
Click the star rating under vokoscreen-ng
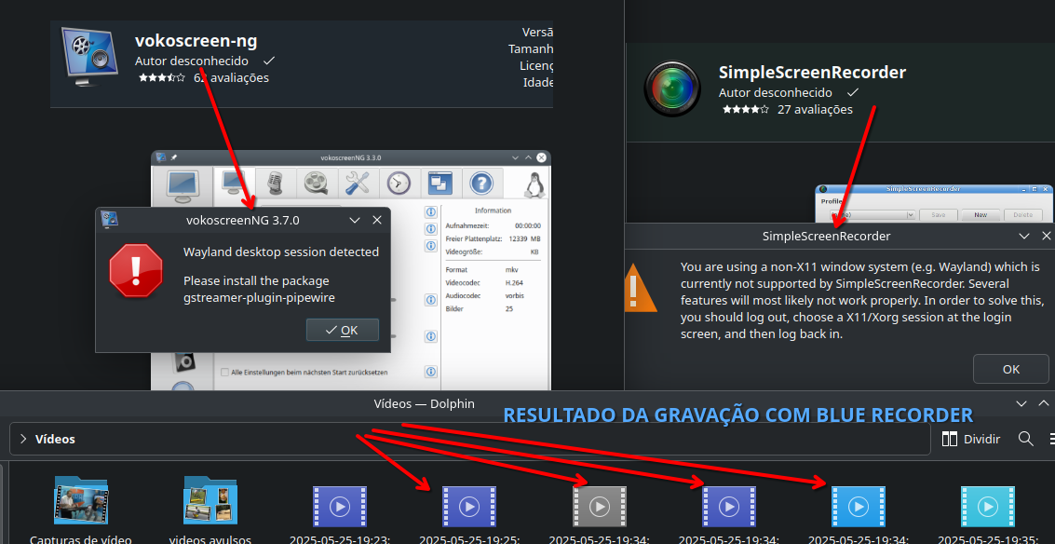(161, 78)
